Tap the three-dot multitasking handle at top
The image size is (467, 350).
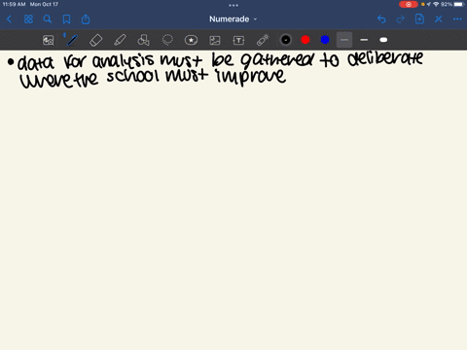[233, 5]
